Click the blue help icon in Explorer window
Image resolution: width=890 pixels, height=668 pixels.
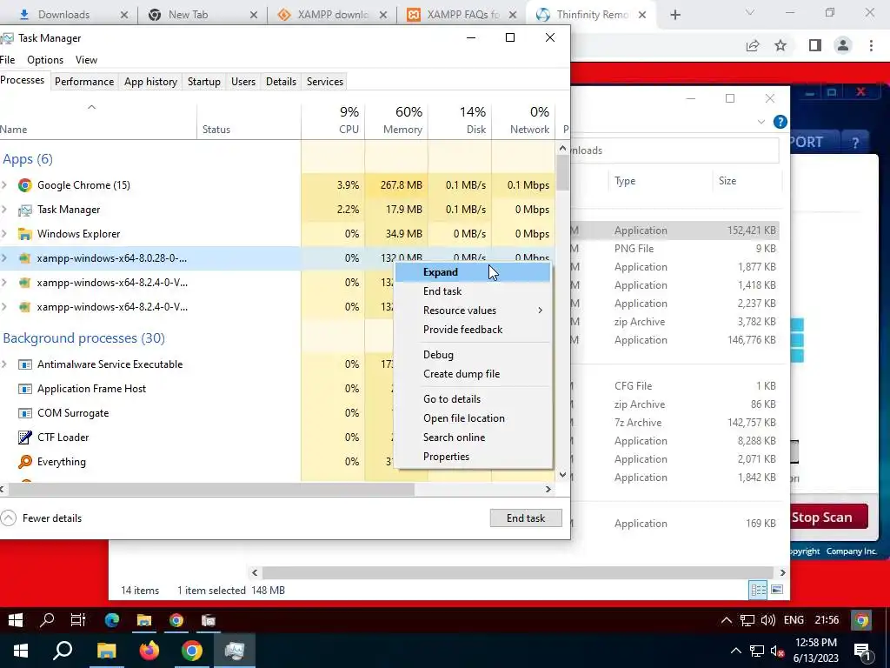pyautogui.click(x=780, y=122)
